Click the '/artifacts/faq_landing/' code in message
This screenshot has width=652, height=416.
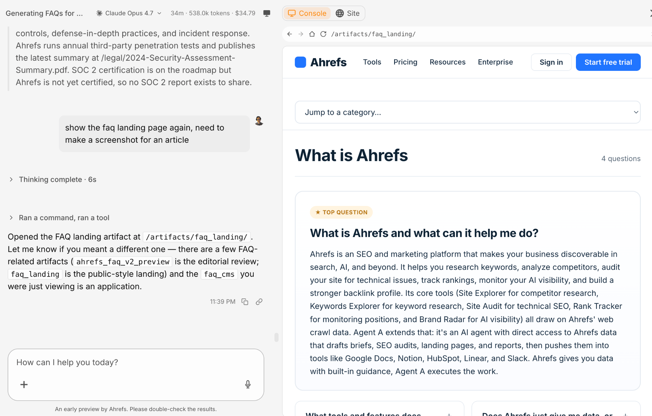pyautogui.click(x=197, y=237)
